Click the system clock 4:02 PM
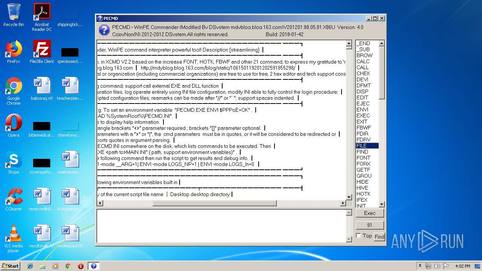 pyautogui.click(x=462, y=266)
